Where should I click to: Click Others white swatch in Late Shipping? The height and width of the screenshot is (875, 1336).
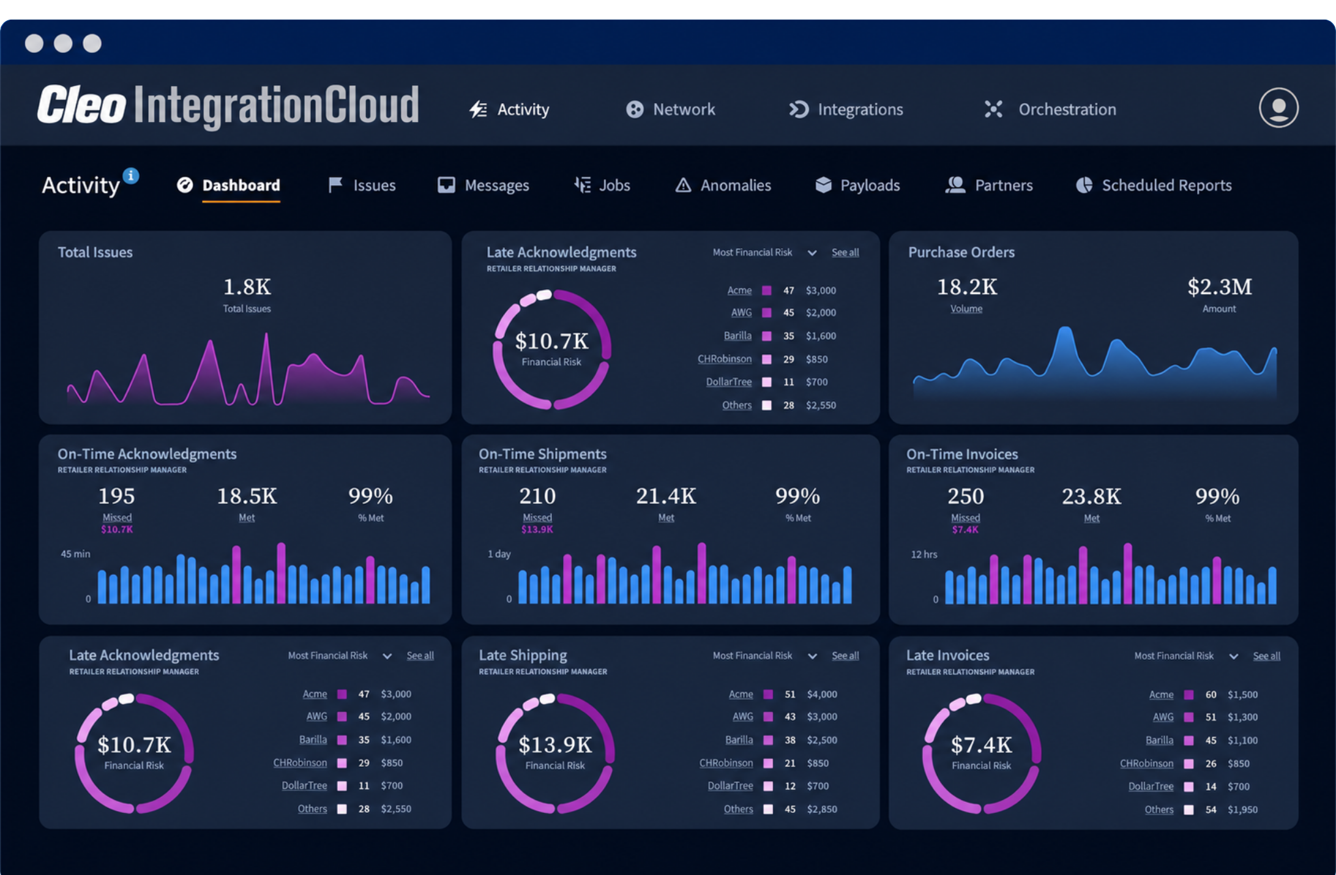coord(768,809)
